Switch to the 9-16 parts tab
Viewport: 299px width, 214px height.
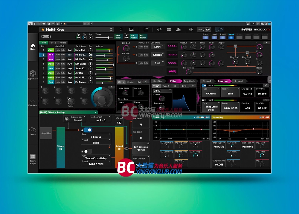(x=53, y=43)
